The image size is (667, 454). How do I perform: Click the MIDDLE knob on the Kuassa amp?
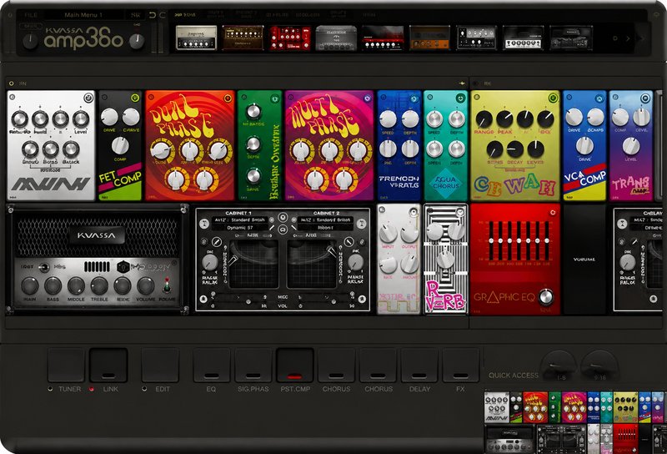[x=76, y=285]
